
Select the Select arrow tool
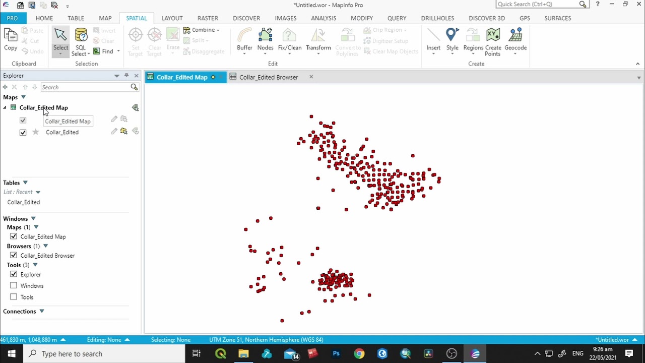[x=60, y=41]
